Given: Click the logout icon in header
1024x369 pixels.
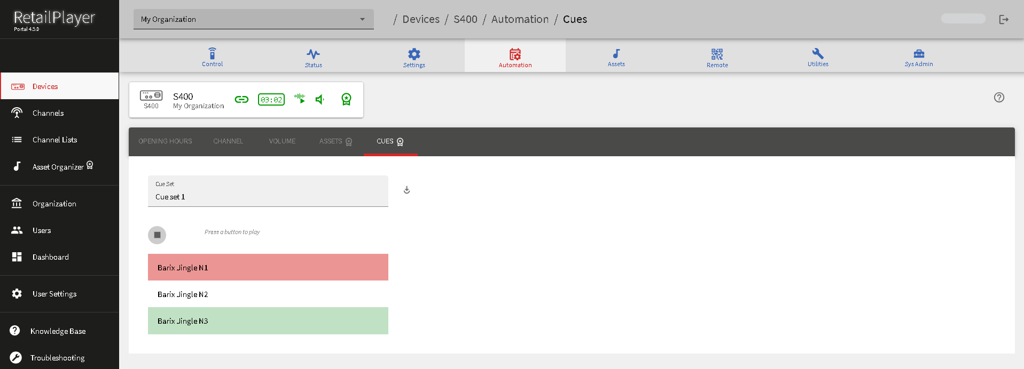Looking at the screenshot, I should (1004, 20).
